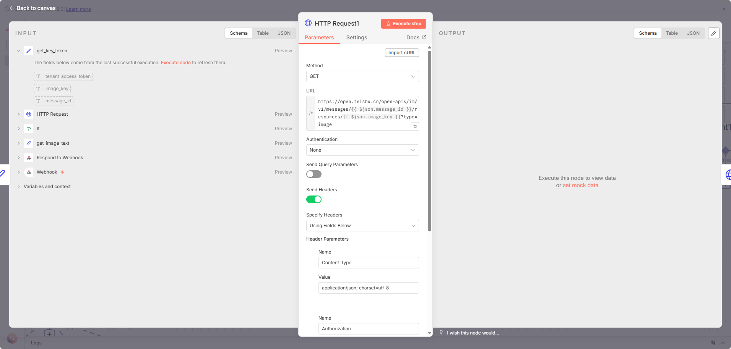
Task: Click the Respond to Webhook node icon
Action: [29, 158]
